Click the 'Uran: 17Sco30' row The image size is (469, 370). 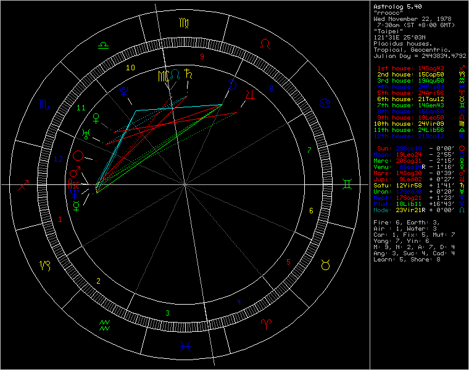point(420,192)
